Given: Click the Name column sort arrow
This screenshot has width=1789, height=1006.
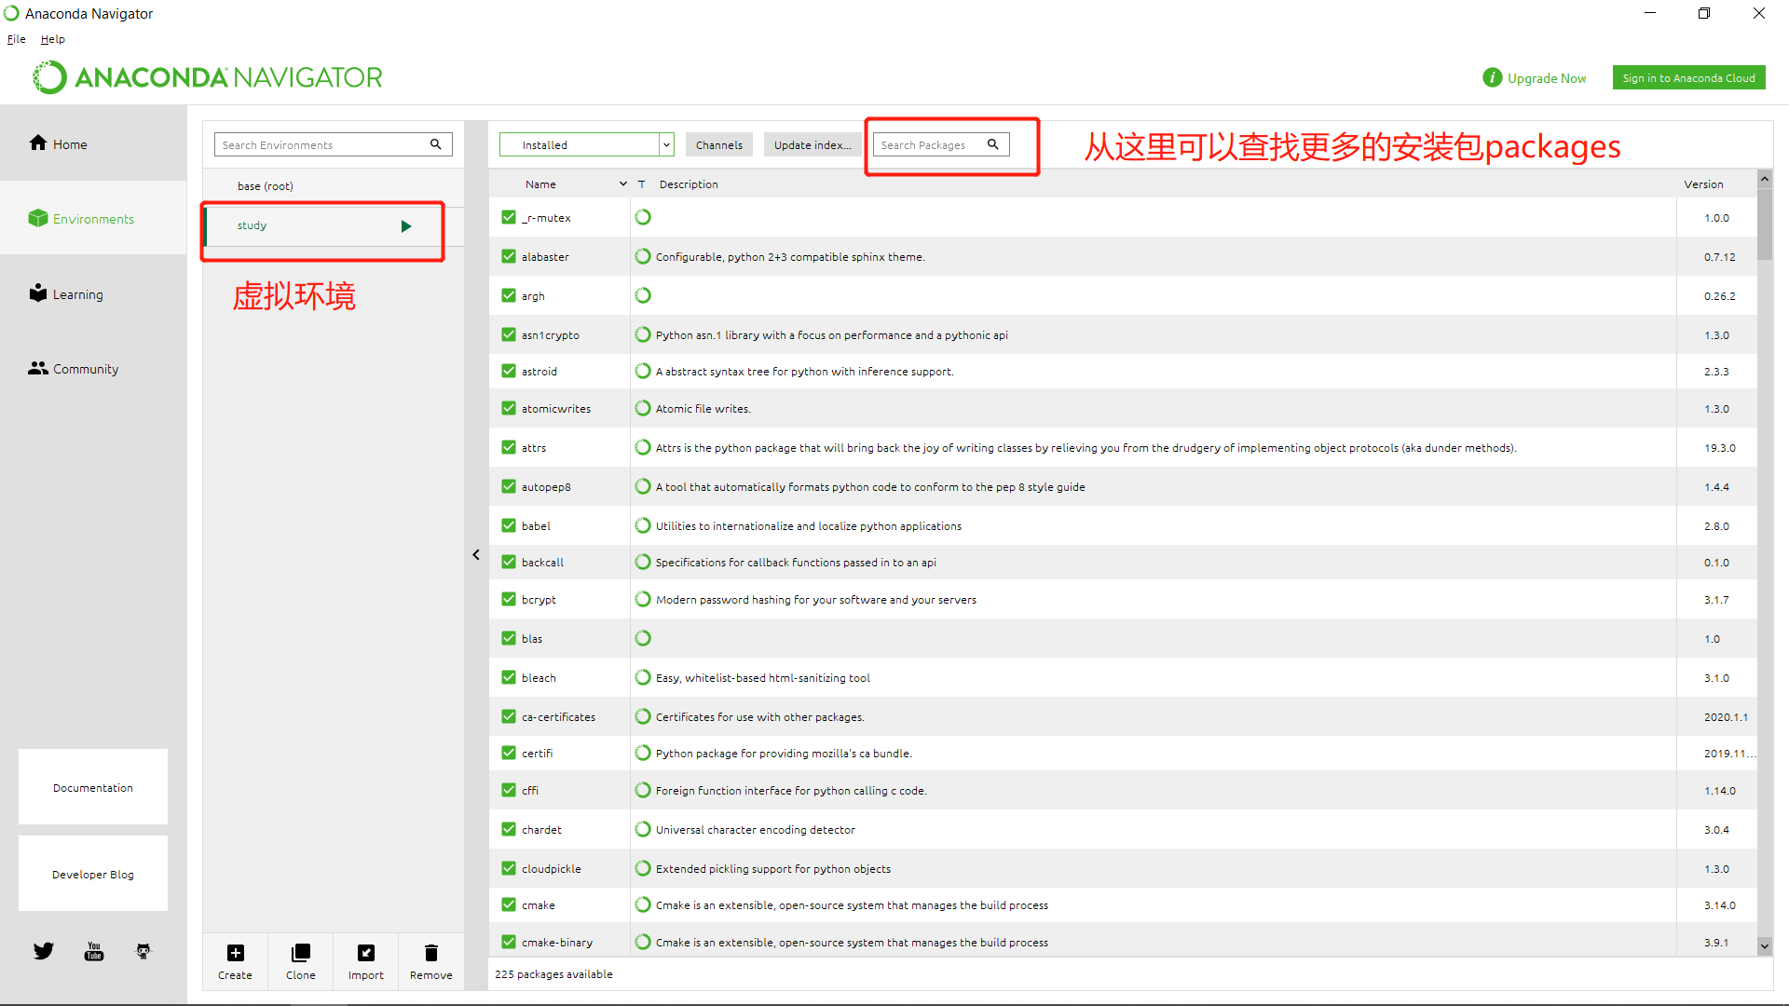Looking at the screenshot, I should coord(623,184).
